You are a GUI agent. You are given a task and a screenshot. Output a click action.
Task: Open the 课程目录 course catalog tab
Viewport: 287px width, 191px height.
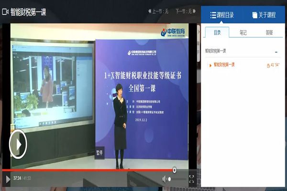pyautogui.click(x=222, y=15)
